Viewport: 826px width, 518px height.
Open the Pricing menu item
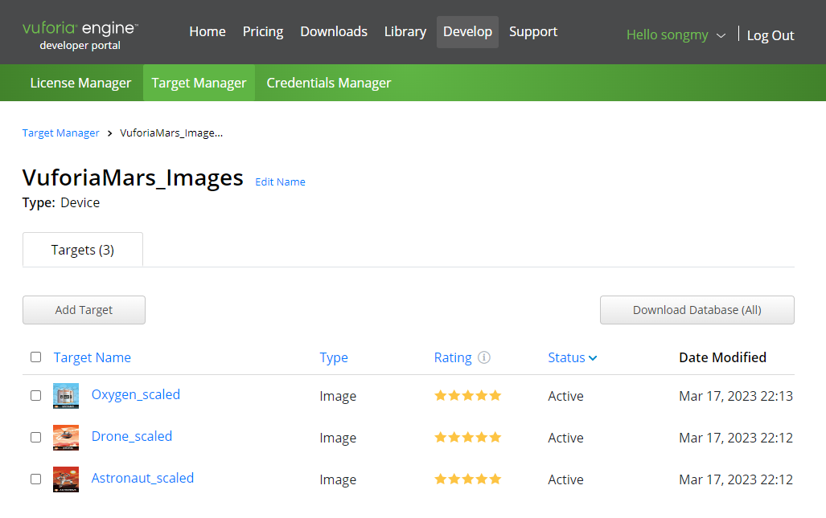(263, 32)
